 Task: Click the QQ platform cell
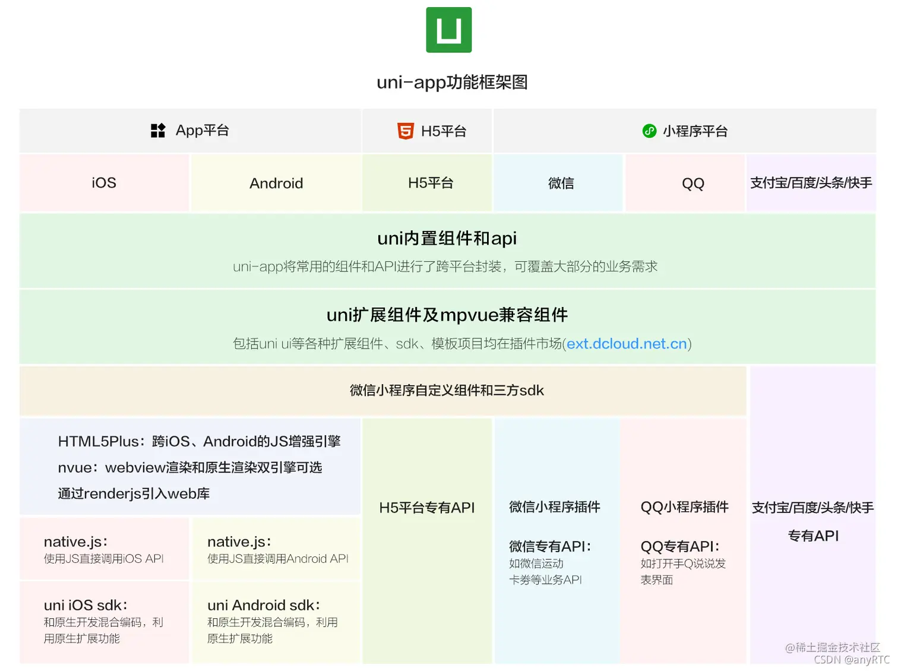(685, 183)
